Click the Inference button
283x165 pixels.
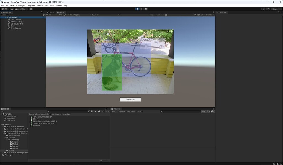130,99
